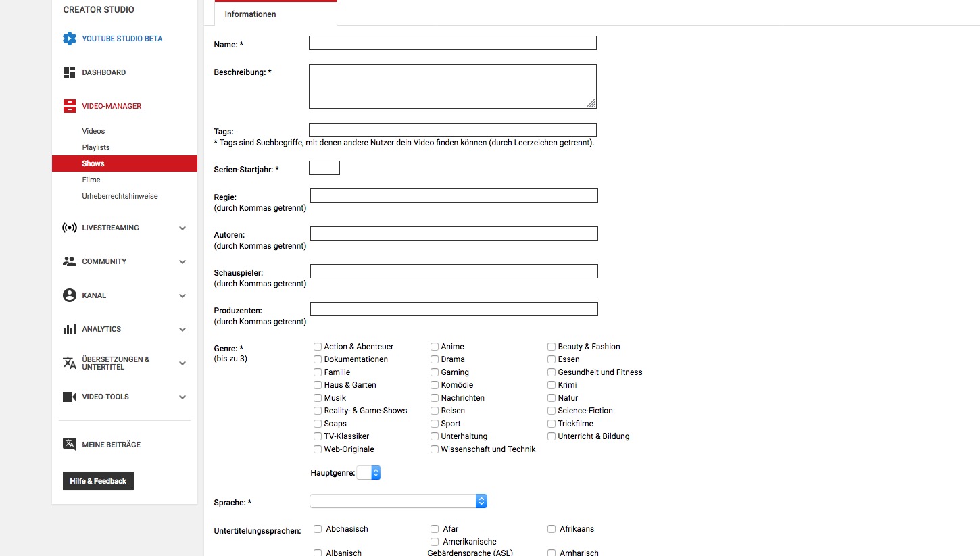980x556 pixels.
Task: Open the Hauptgenre dropdown
Action: pos(369,473)
